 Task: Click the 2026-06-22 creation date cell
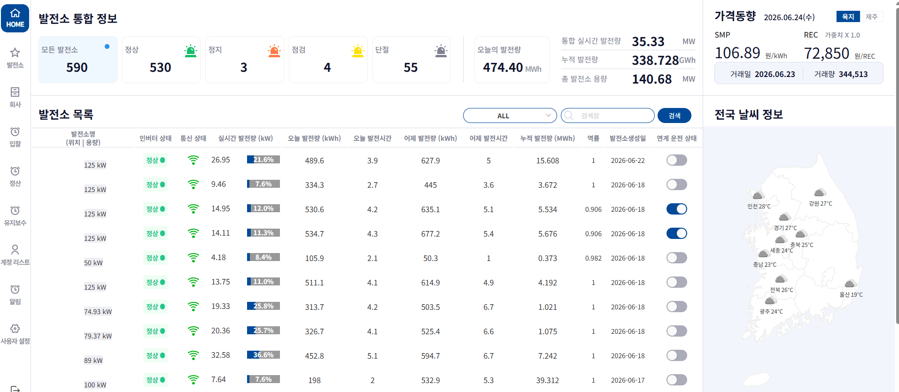click(628, 161)
